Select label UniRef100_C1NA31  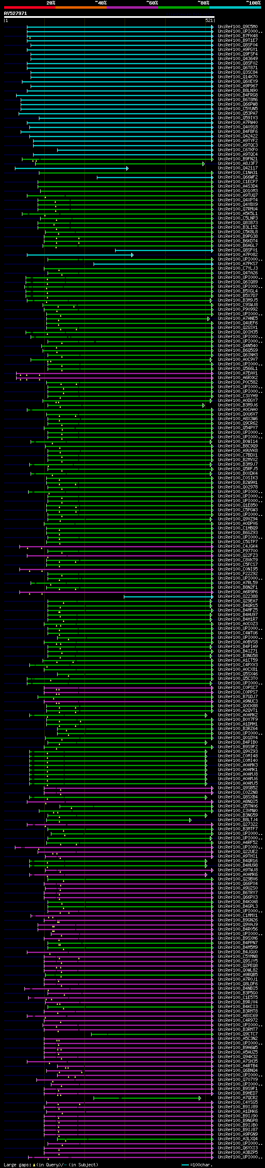pos(238,173)
